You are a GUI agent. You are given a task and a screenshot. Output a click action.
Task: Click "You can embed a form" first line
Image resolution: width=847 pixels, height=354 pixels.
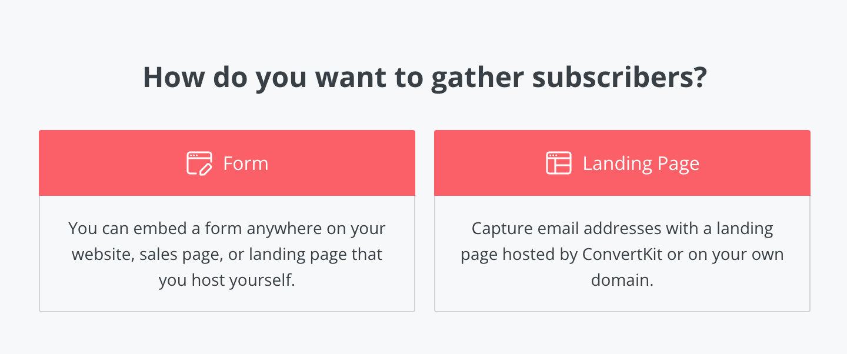[x=227, y=228]
